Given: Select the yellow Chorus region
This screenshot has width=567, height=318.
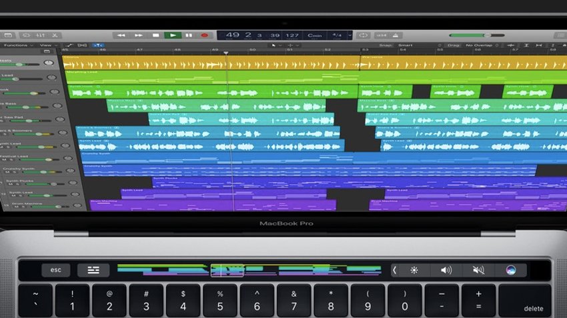Looking at the screenshot, I should pyautogui.click(x=211, y=62).
